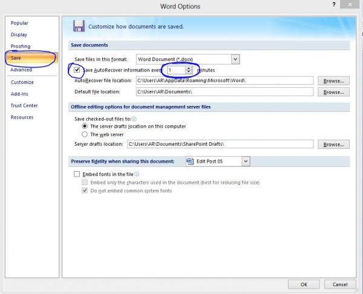Click the Help question mark button
Image resolution: width=363 pixels, height=294 pixels.
tap(334, 4)
